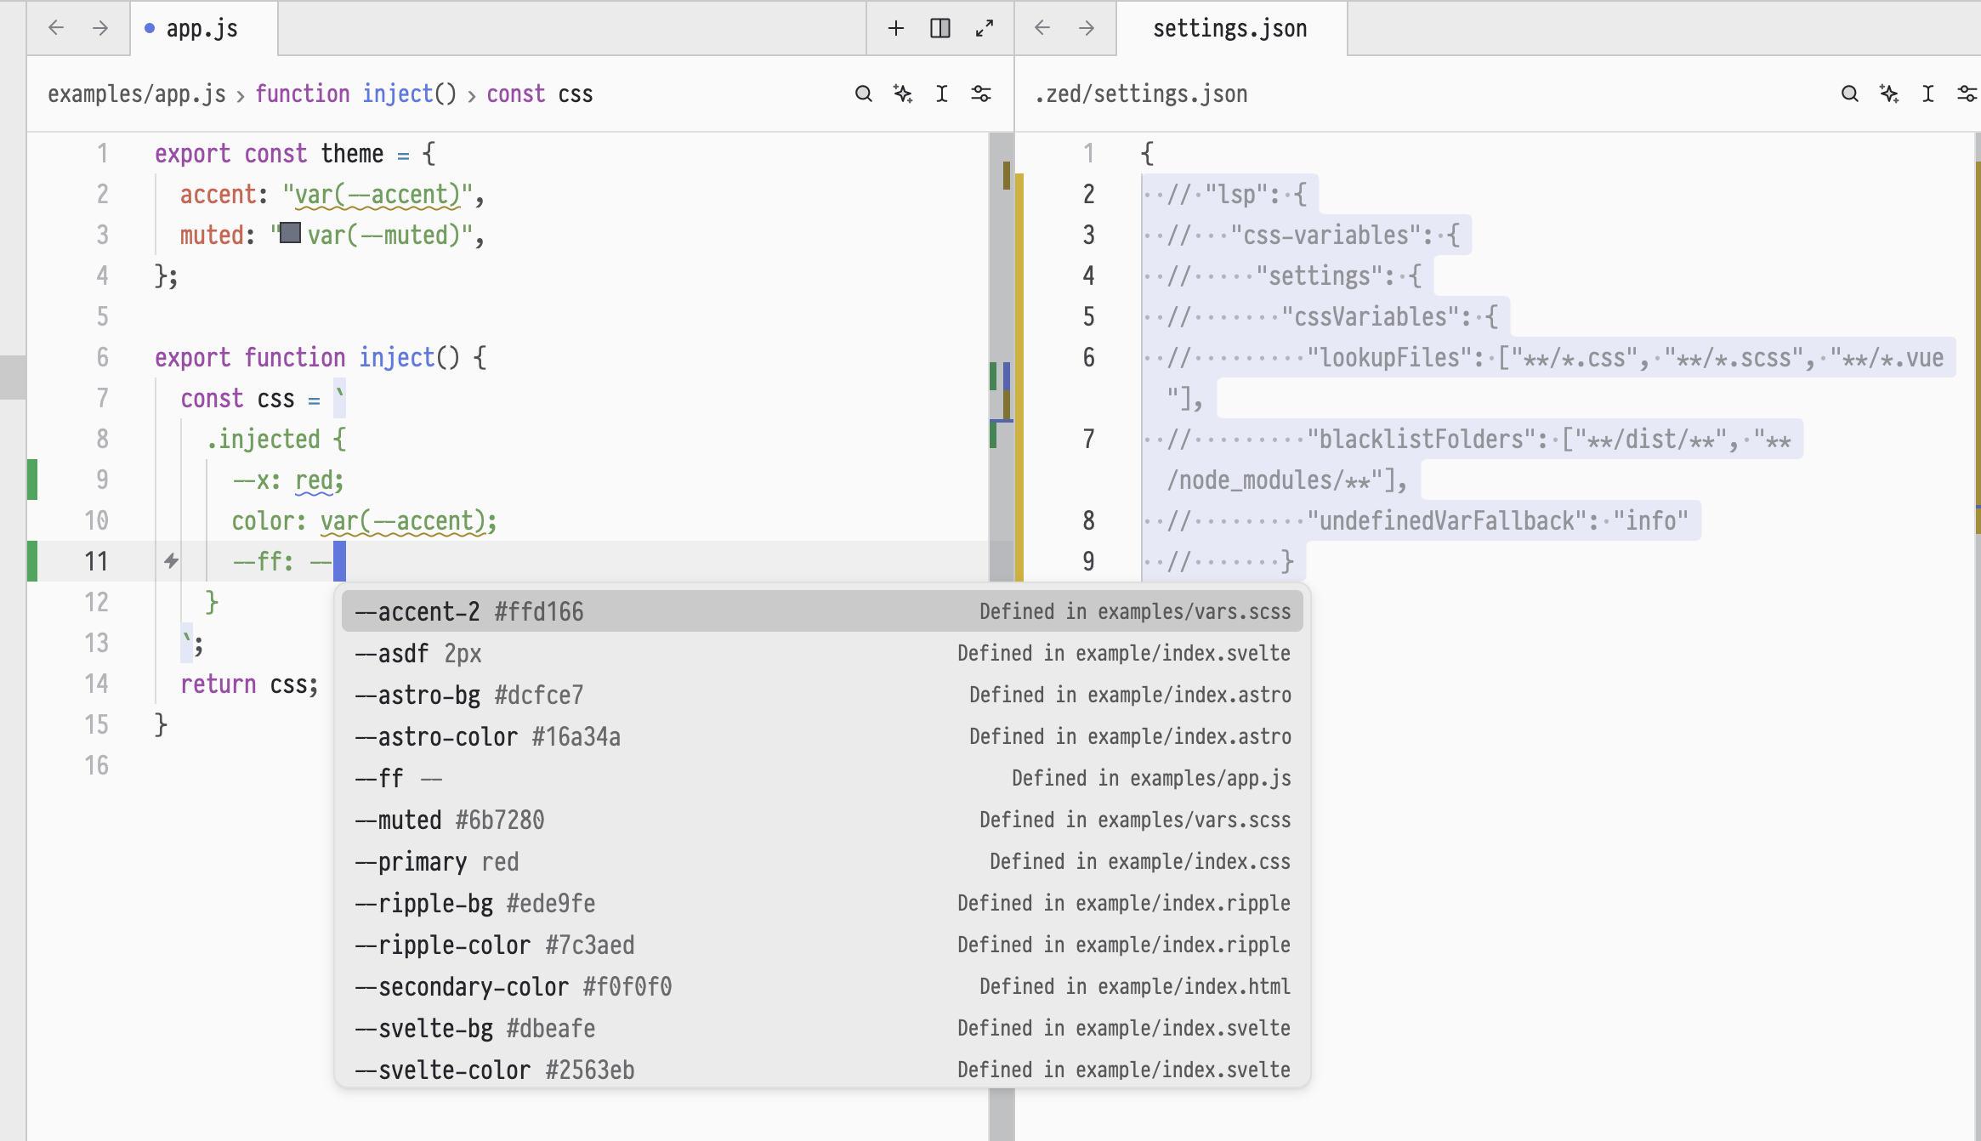Select the --astro-color #16a34a completion

[822, 736]
